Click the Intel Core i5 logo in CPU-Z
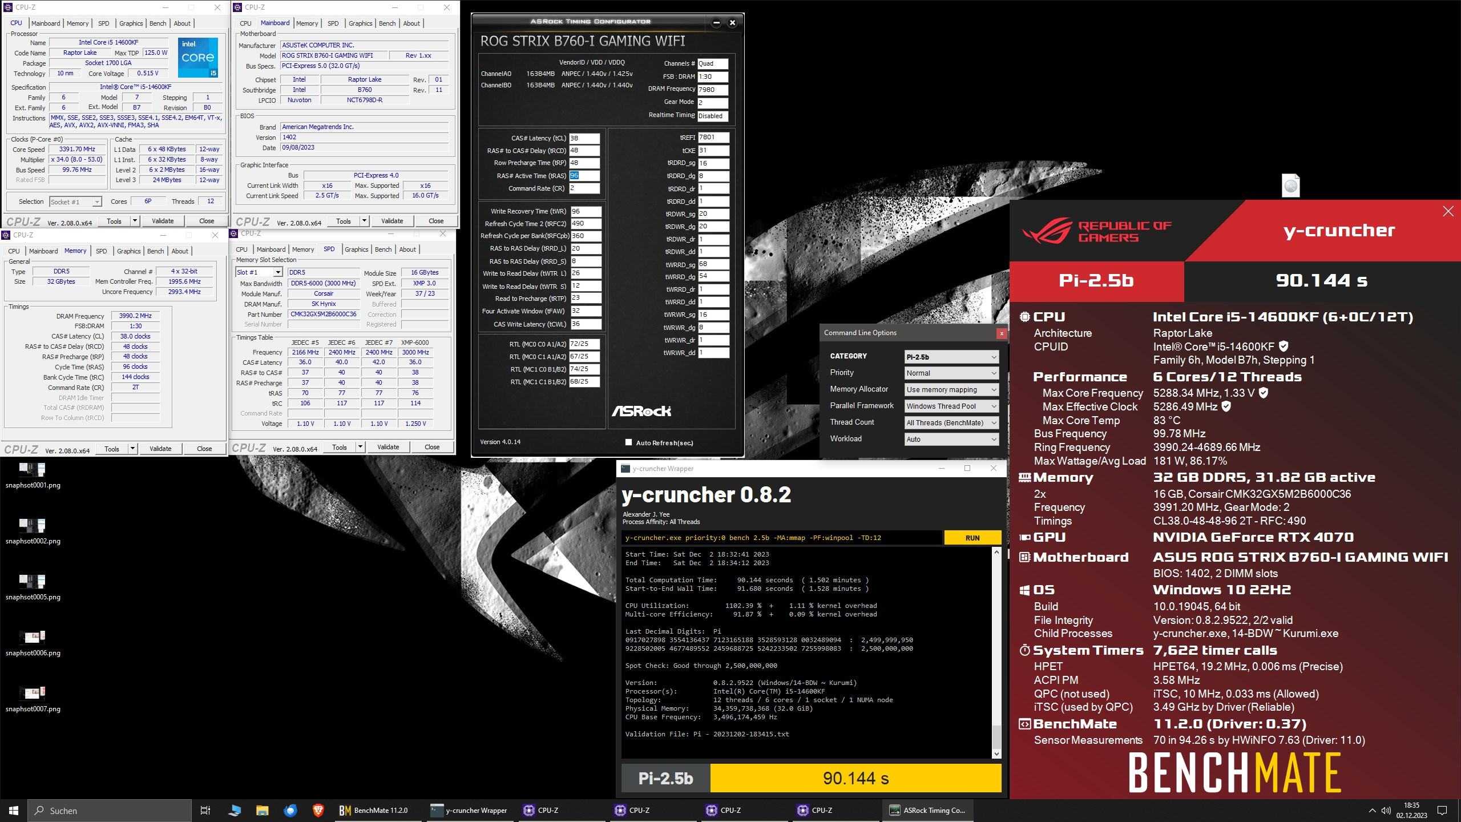Screen dimensions: 1461x822 (198, 57)
